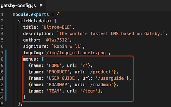Screen dimensions: 171x107
Task: Click the string `Robin w li`
Action: [x=67, y=46]
